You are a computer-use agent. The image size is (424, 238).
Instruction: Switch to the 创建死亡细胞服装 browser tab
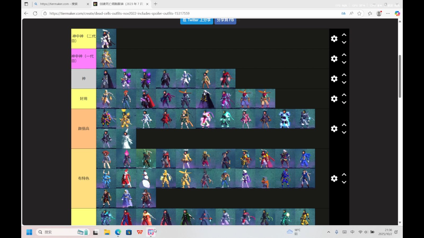(x=121, y=4)
